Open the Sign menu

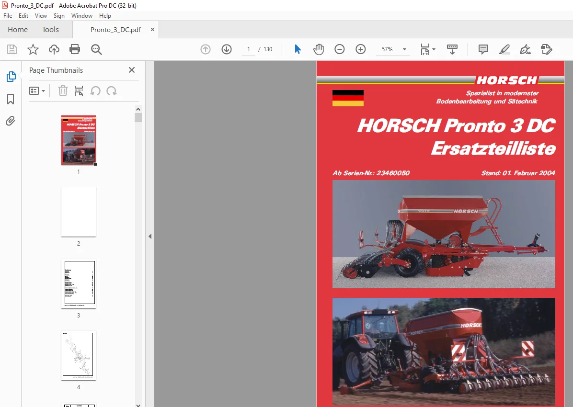59,16
